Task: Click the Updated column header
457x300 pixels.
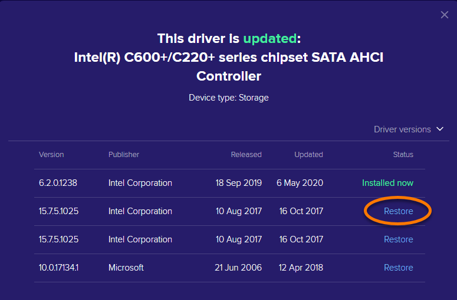Action: (x=308, y=155)
